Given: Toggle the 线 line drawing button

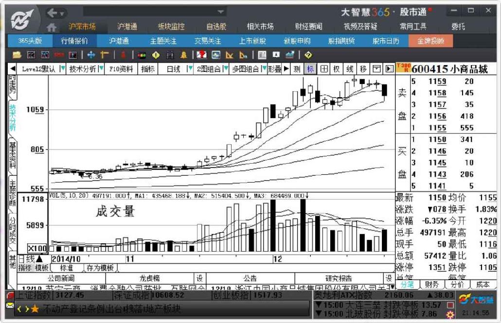Looking at the screenshot, I should (x=350, y=69).
